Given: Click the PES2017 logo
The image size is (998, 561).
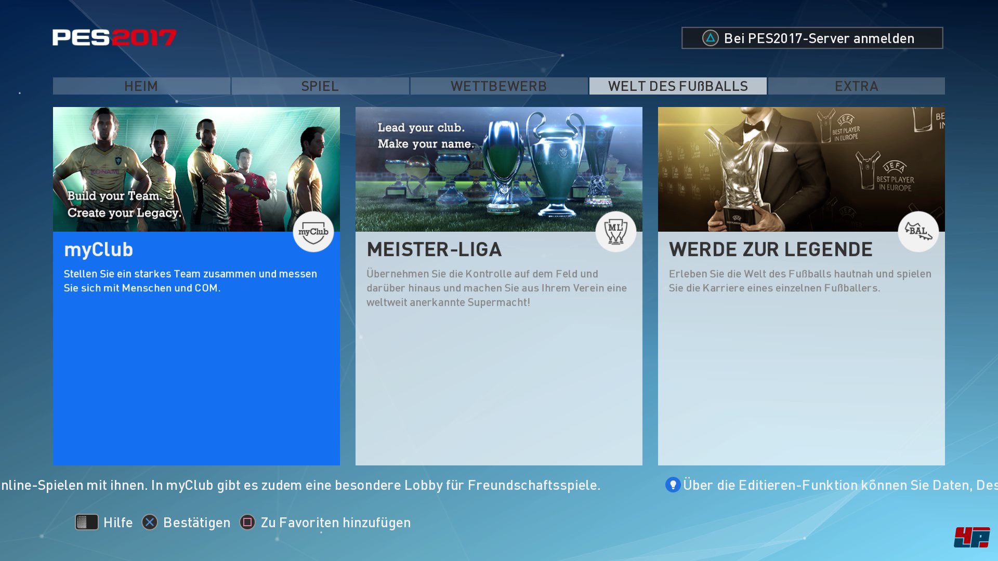Looking at the screenshot, I should point(114,37).
